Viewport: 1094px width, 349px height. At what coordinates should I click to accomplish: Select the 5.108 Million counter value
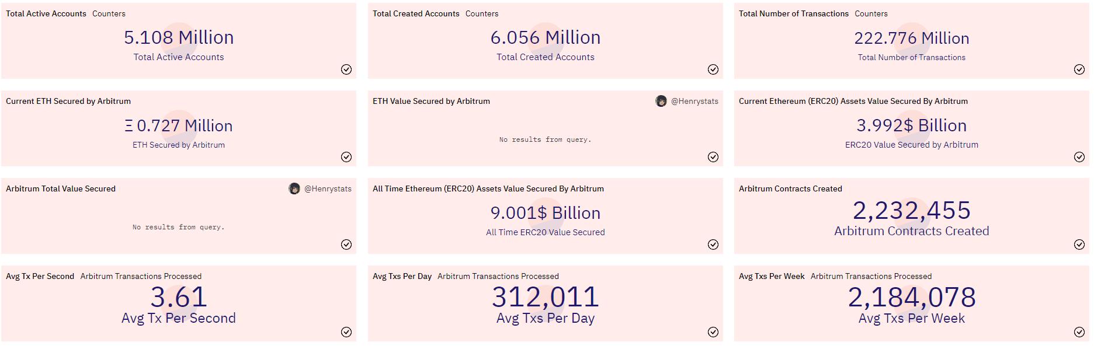pos(178,37)
